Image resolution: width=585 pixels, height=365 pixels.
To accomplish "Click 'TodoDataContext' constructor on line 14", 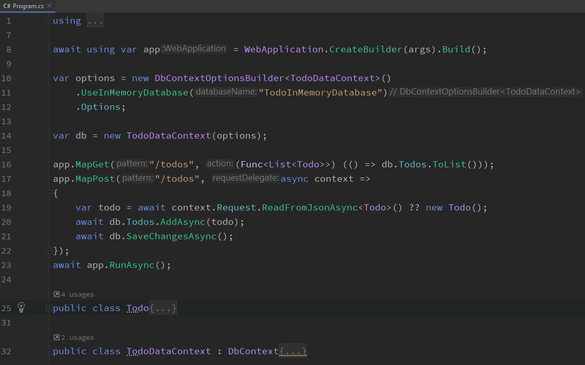I will [168, 136].
